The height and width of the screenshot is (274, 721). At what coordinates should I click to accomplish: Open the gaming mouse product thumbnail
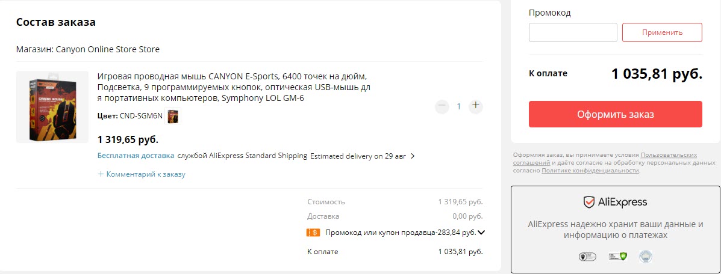[x=52, y=107]
